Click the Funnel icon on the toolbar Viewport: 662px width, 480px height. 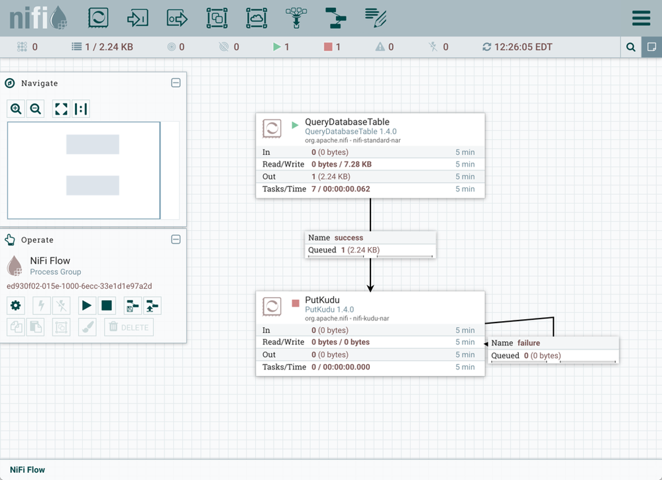coord(296,18)
